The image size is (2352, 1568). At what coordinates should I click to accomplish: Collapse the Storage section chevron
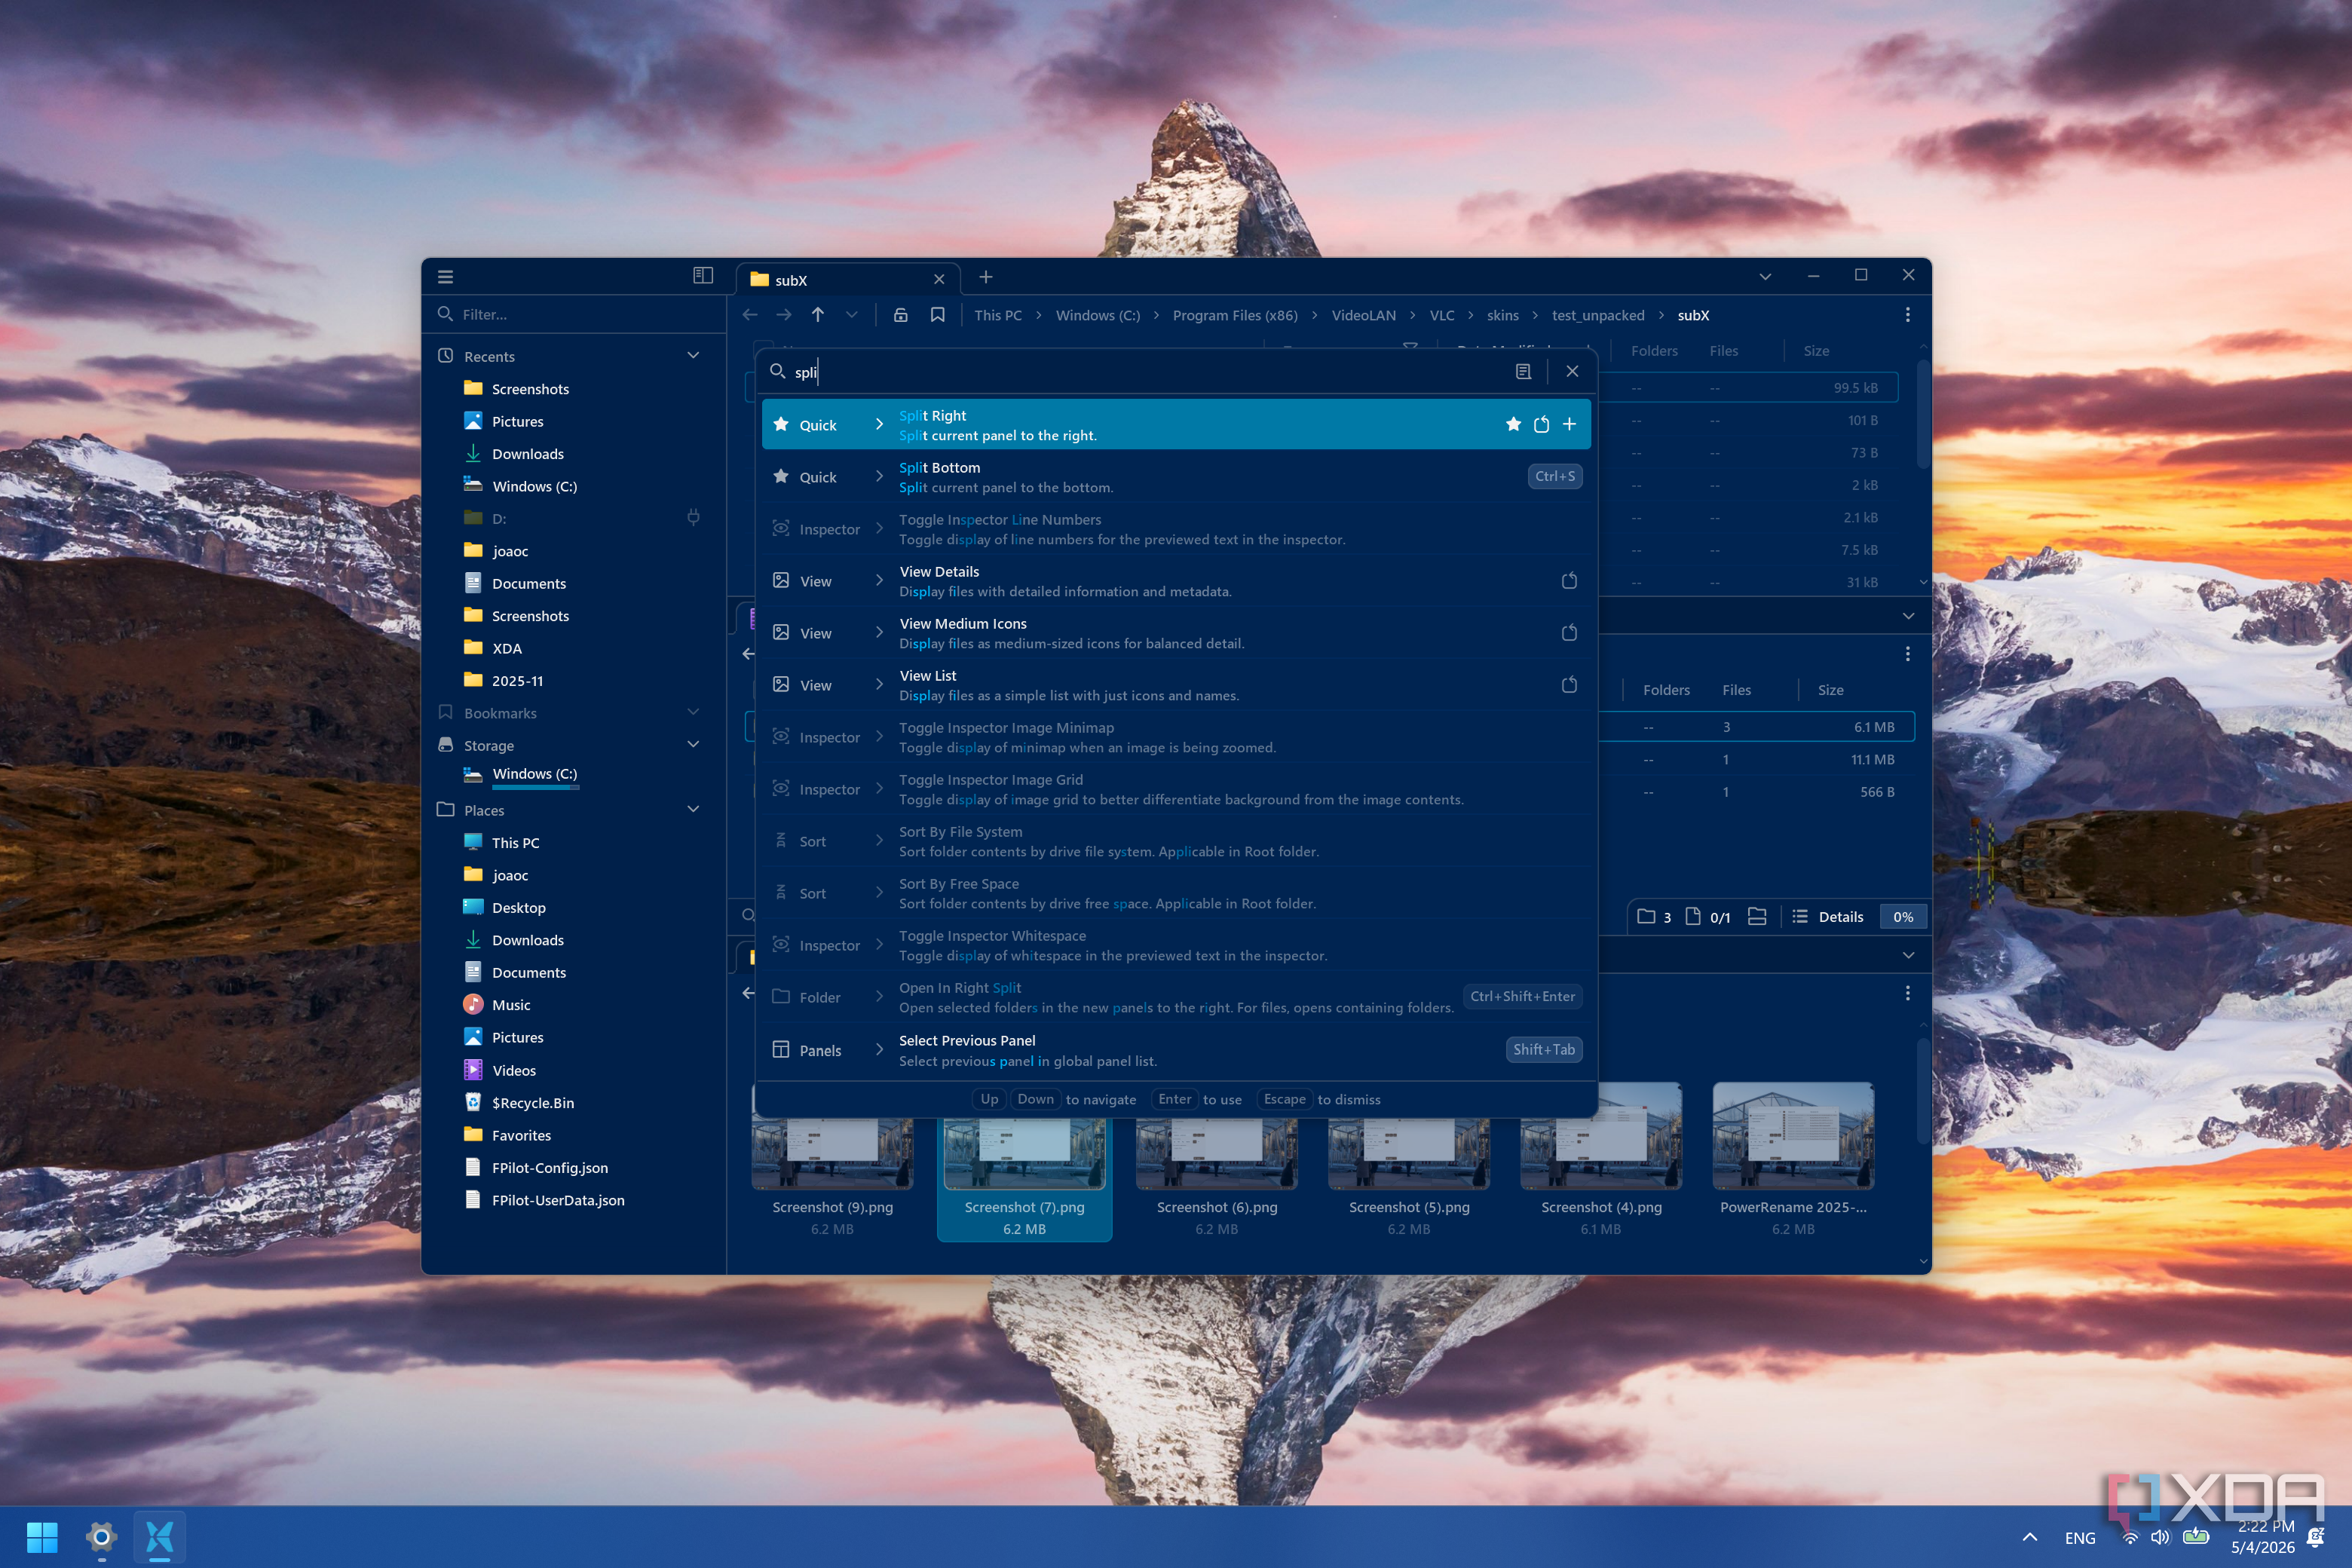click(x=693, y=745)
